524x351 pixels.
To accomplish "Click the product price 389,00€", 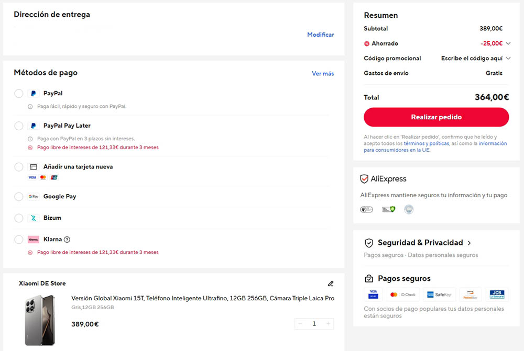I will click(x=85, y=324).
